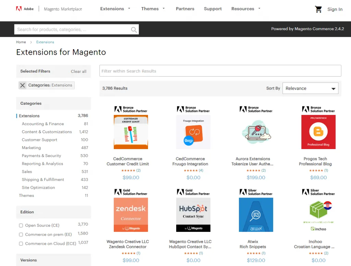The height and width of the screenshot is (266, 351).
Task: Open the Sort By Relevance dropdown
Action: pos(310,88)
